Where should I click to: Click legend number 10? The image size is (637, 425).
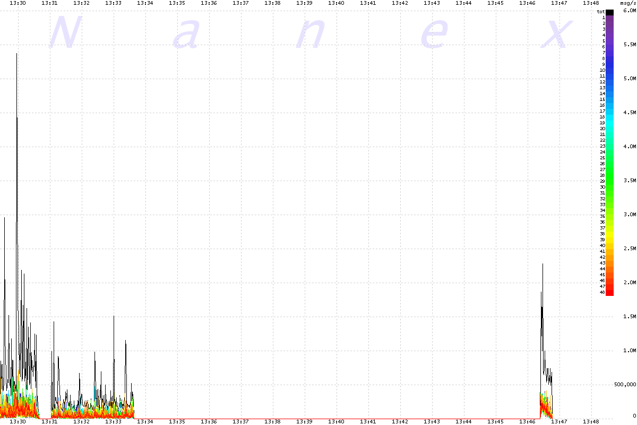point(602,70)
